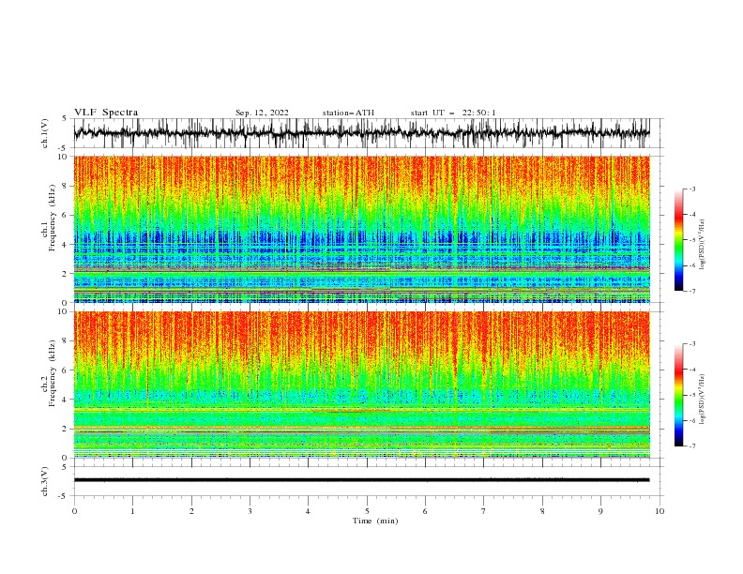Click the upper colorbar beside ch.1
Screen dimensions: 743x574
coord(678,240)
